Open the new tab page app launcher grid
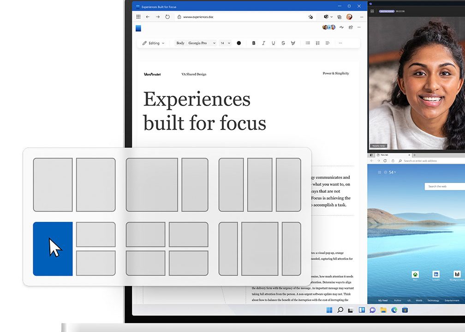This screenshot has width=465, height=332. 379,172
